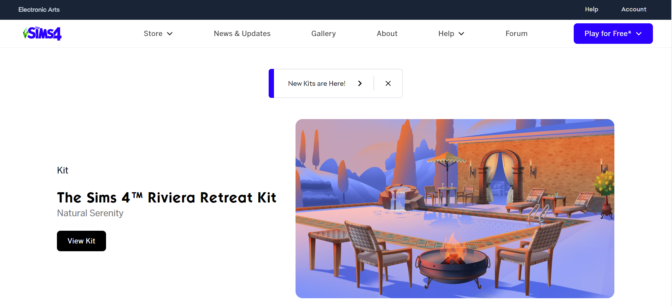Viewport: 672px width, 306px height.
Task: Click the Riviera Retreat Kit title
Action: pyautogui.click(x=166, y=198)
